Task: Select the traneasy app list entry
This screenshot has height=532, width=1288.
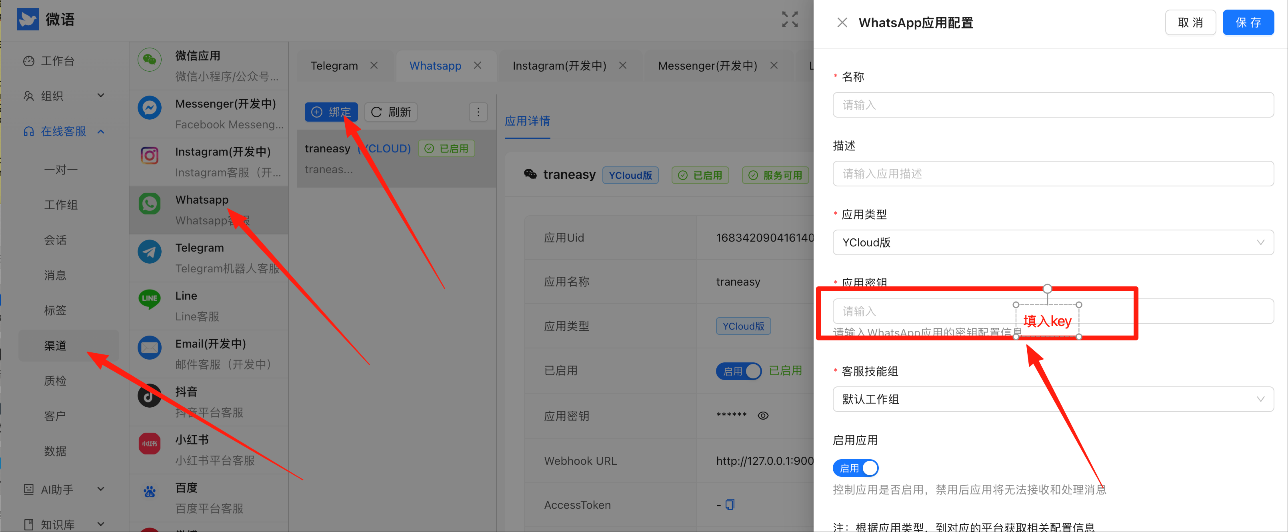Action: pos(396,158)
